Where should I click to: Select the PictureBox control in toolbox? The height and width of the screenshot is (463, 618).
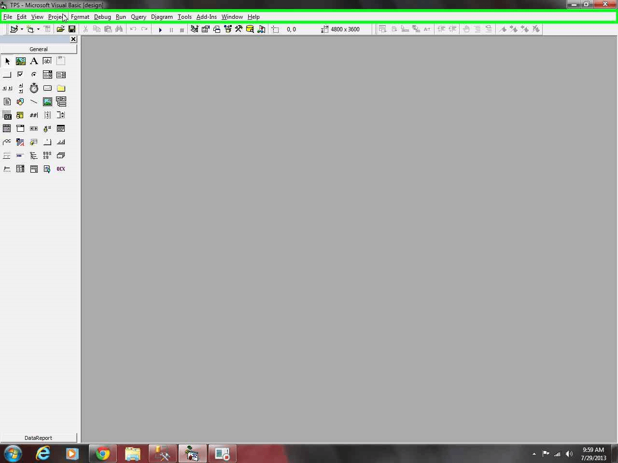pos(21,61)
